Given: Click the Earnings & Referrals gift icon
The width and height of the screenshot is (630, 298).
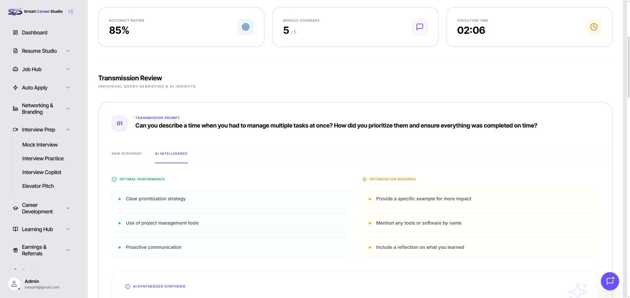Looking at the screenshot, I should (x=15, y=250).
